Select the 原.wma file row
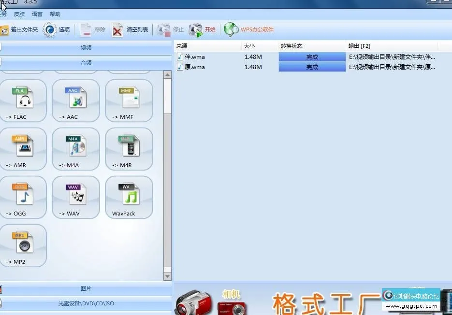This screenshot has width=452, height=315. tap(195, 67)
